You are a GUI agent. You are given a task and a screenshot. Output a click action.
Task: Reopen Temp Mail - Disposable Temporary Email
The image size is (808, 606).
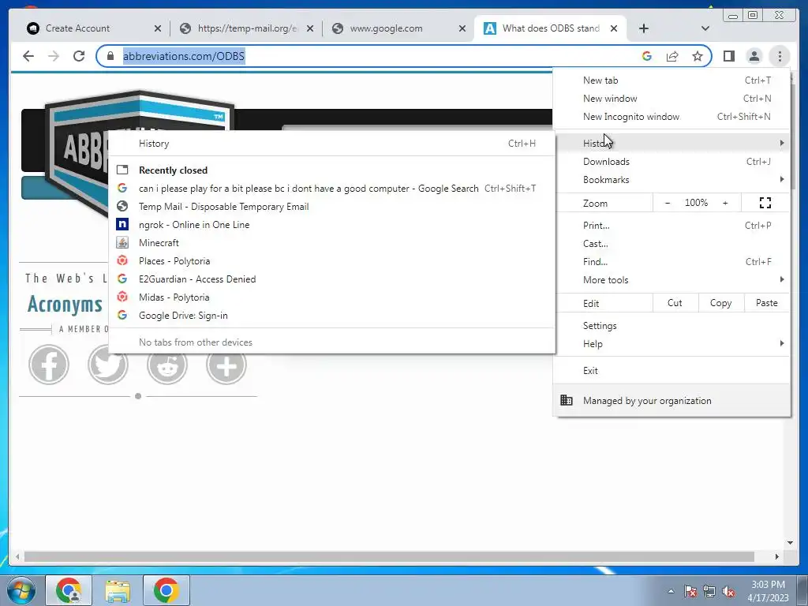pos(332,207)
